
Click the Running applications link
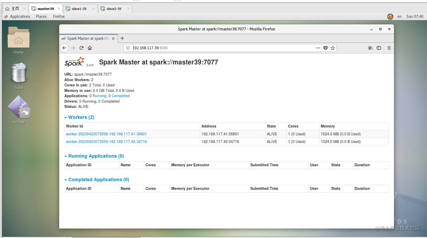[100, 96]
